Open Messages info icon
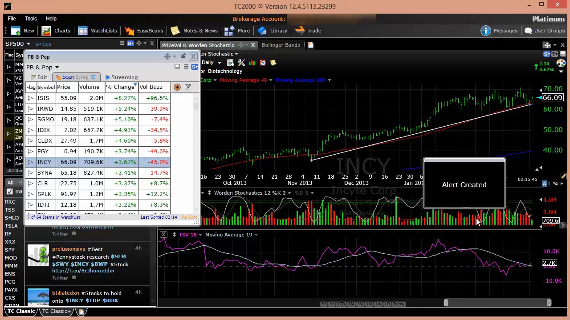Image resolution: width=570 pixels, height=320 pixels. [x=485, y=31]
